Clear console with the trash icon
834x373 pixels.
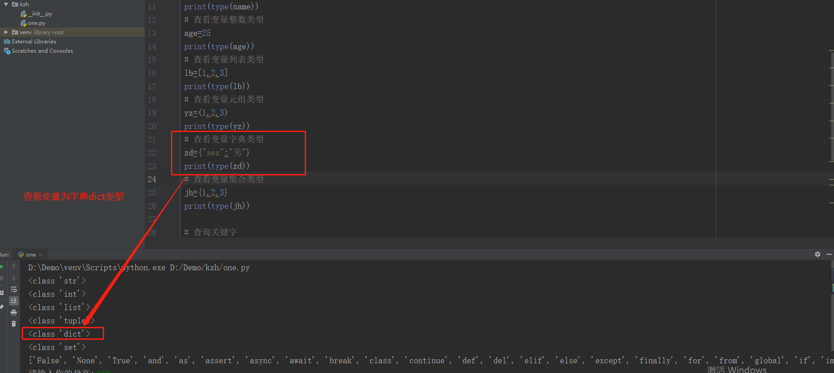coord(14,323)
